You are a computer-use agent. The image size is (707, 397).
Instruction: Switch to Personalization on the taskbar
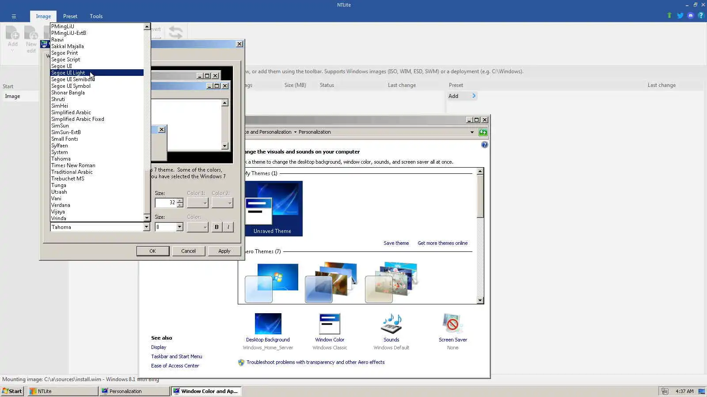(x=134, y=391)
